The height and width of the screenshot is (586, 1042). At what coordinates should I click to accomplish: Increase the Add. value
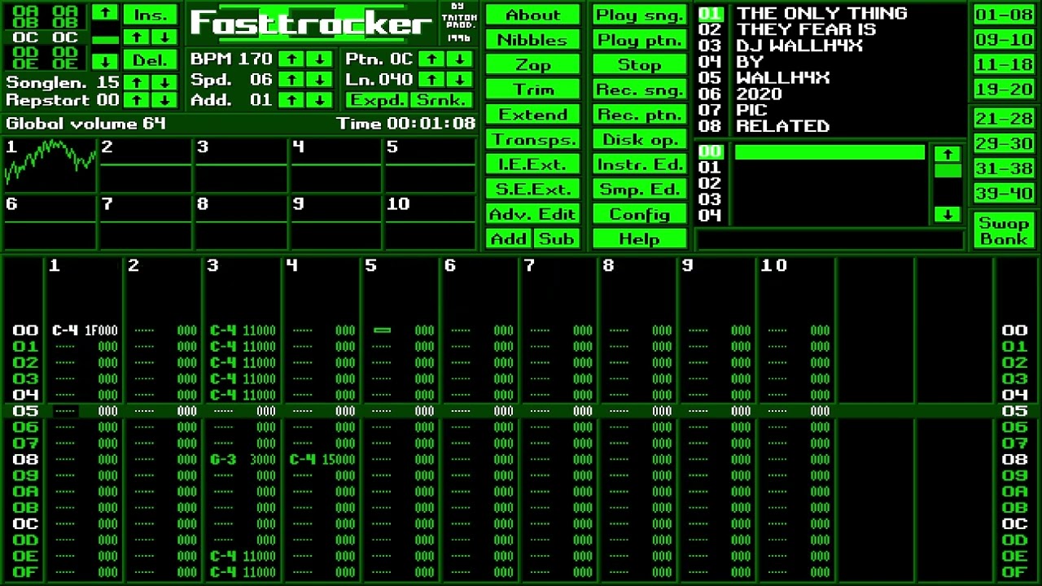[291, 100]
